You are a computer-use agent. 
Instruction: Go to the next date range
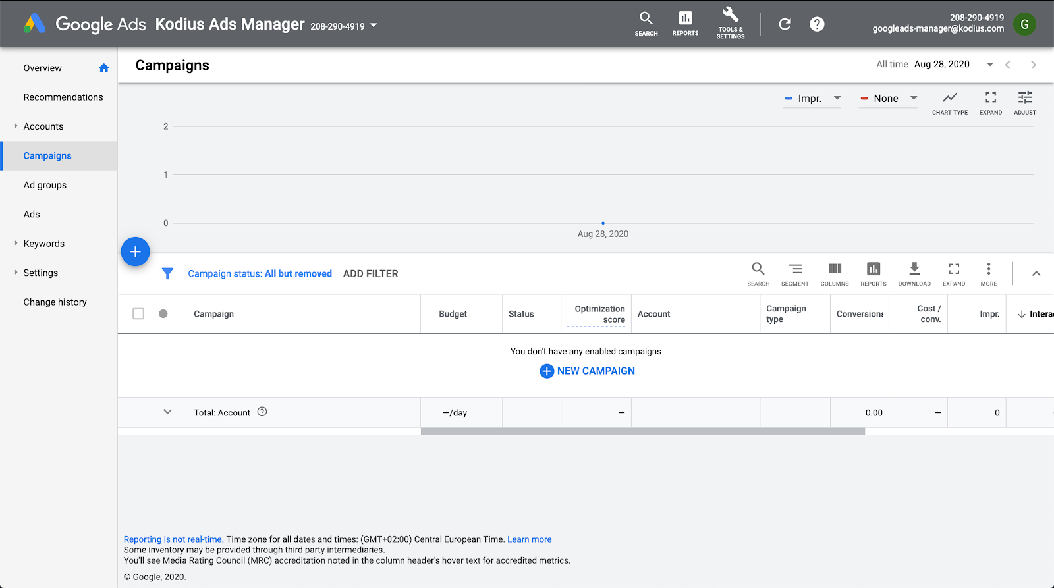click(x=1033, y=65)
